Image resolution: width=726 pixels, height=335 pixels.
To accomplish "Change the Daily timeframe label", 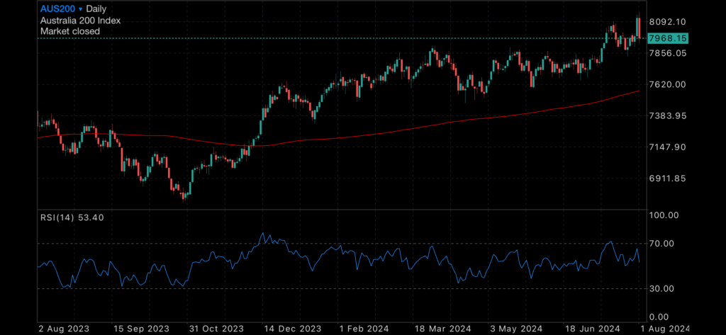I will 96,8.
